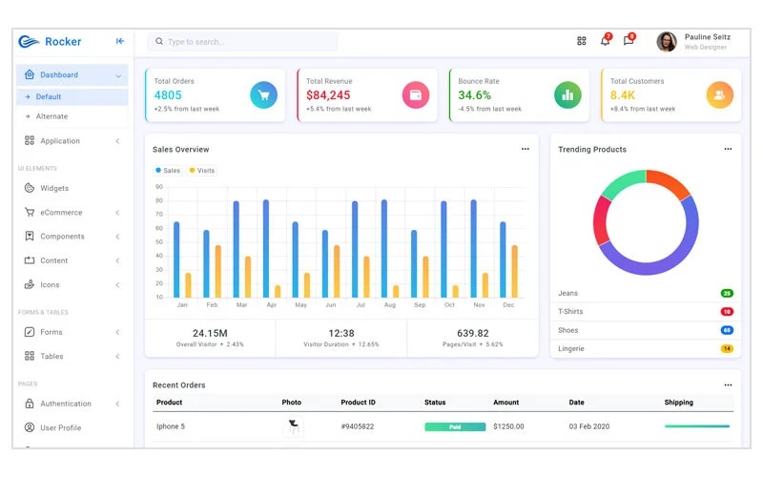Click the Iphone 5 shipping progress bar
Screen dimensions: 763x477
point(697,426)
